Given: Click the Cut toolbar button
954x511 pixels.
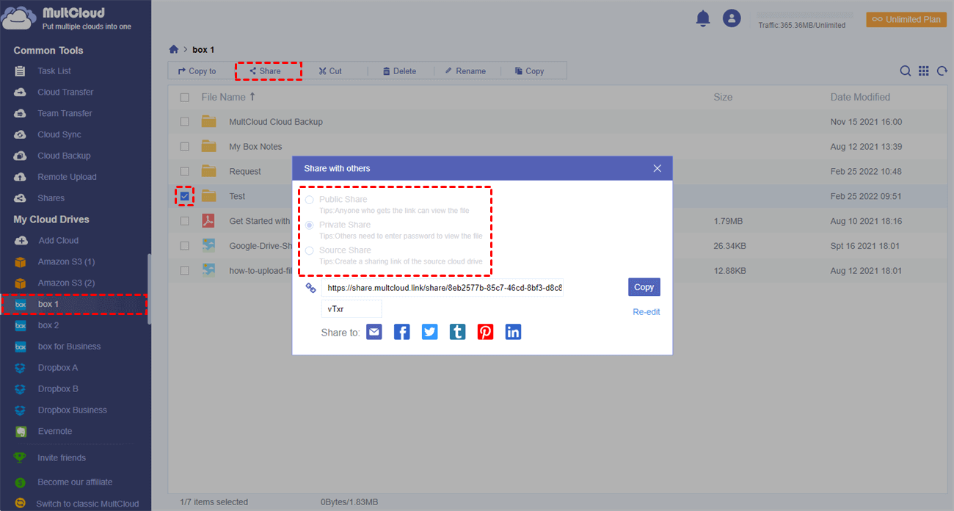Looking at the screenshot, I should [330, 71].
